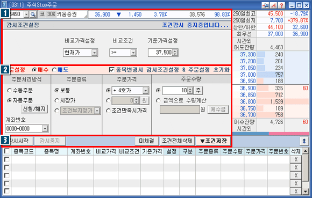Click bid price 36,800 in order book
312x198 pixels.
coord(247,101)
